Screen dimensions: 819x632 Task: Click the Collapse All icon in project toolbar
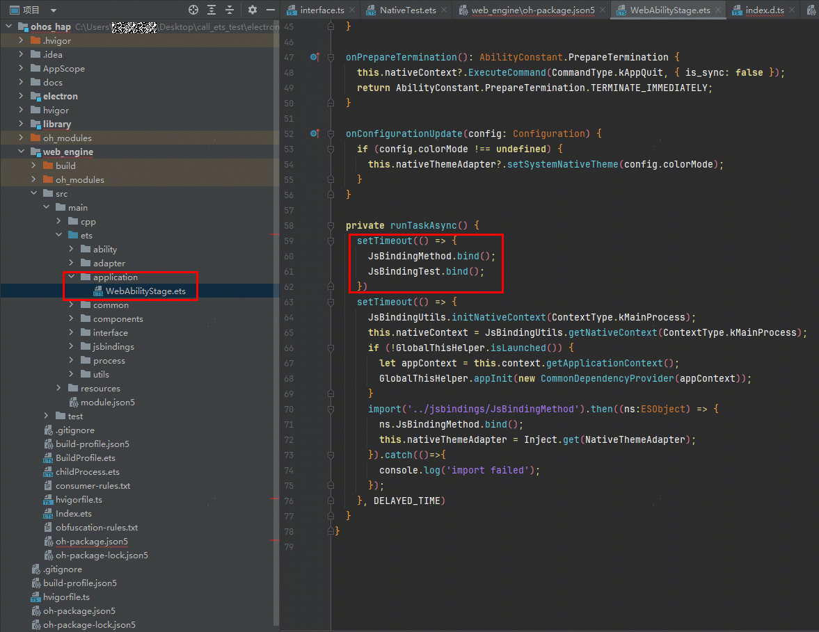pyautogui.click(x=230, y=10)
